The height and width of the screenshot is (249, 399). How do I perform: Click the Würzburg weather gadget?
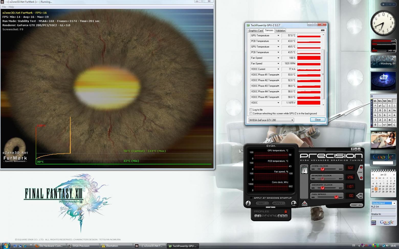tap(383, 61)
